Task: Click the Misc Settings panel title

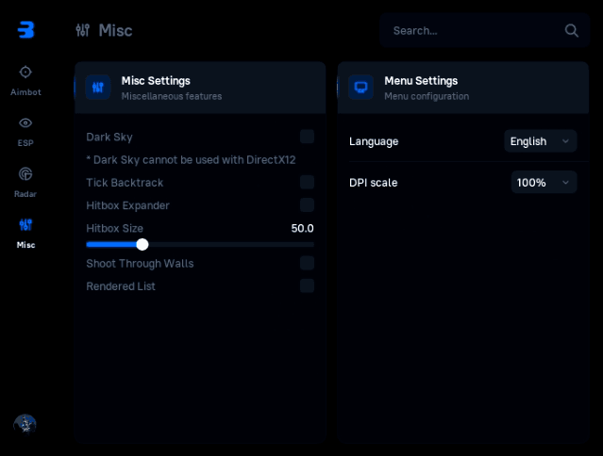Action: click(x=156, y=80)
